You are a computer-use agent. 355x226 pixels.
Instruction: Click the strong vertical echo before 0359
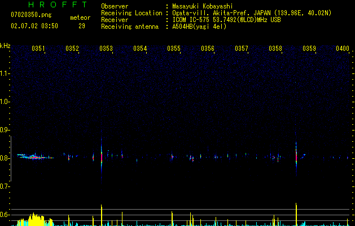[296, 157]
